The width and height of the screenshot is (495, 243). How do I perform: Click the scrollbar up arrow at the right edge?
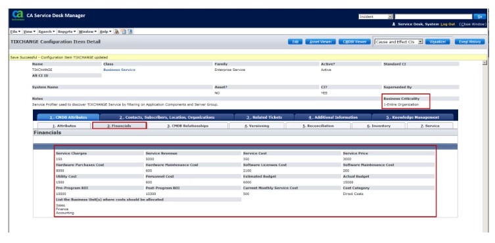(485, 63)
